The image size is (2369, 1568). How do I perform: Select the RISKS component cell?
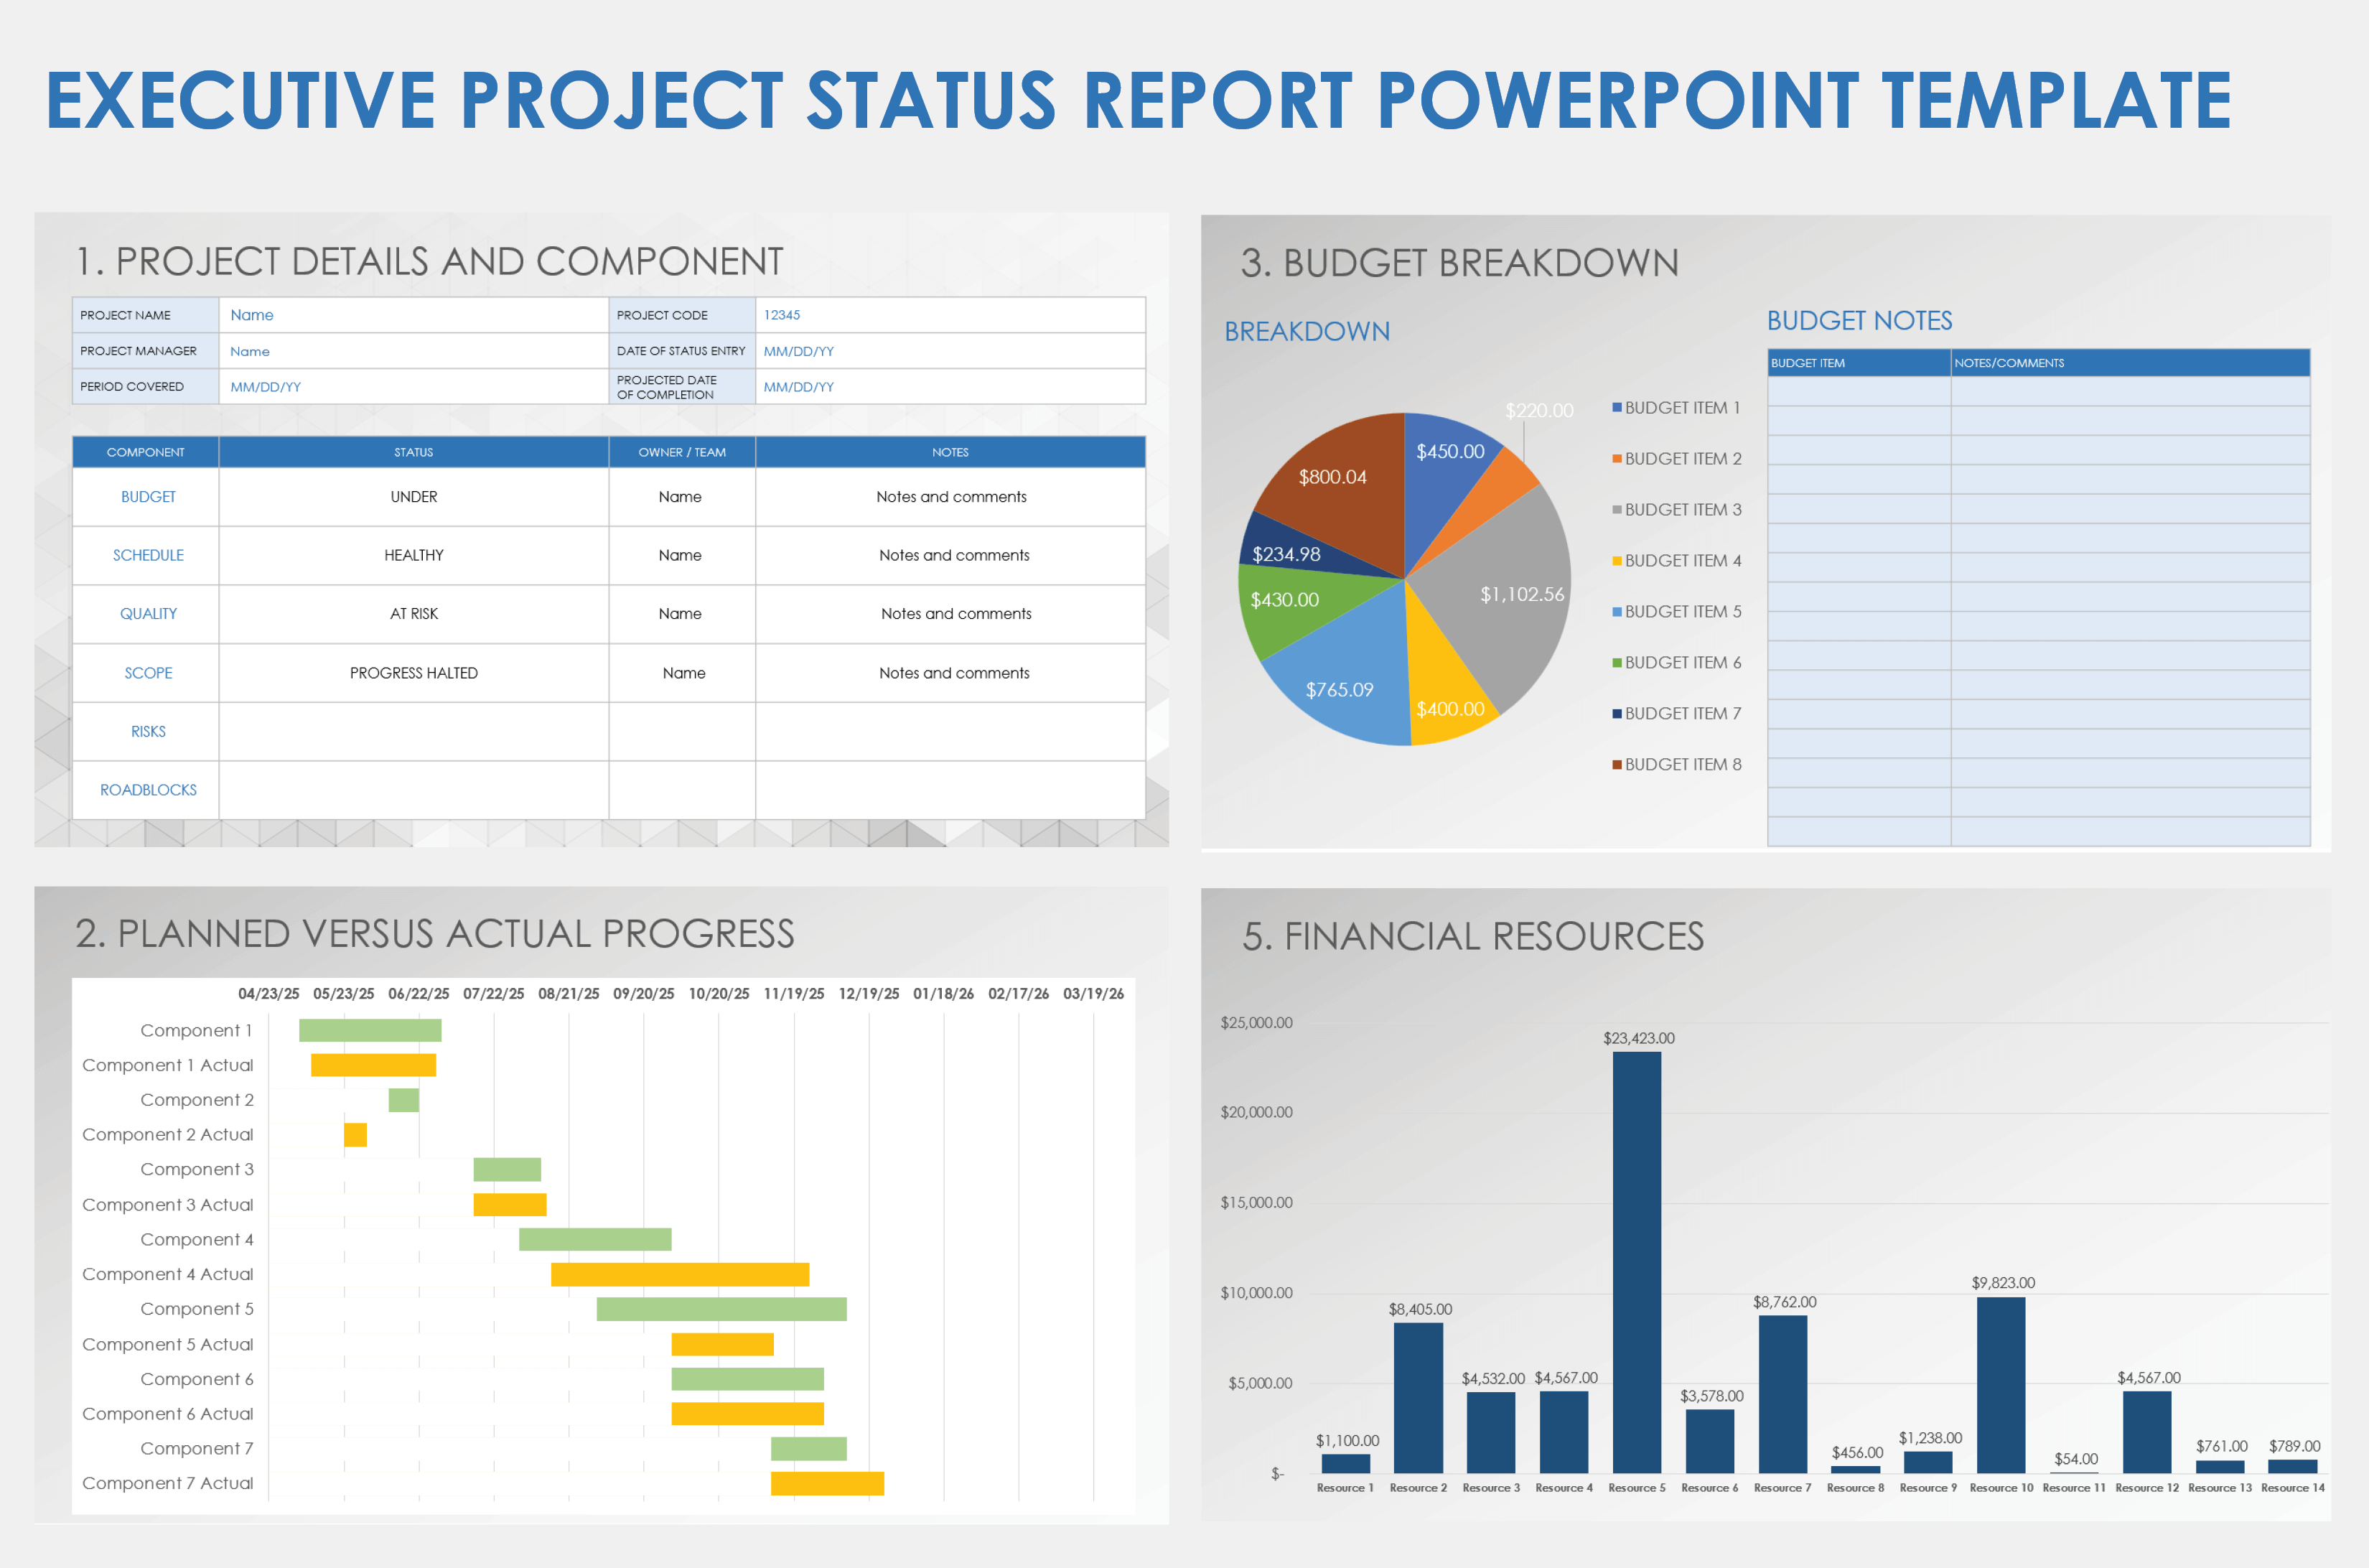(x=146, y=732)
